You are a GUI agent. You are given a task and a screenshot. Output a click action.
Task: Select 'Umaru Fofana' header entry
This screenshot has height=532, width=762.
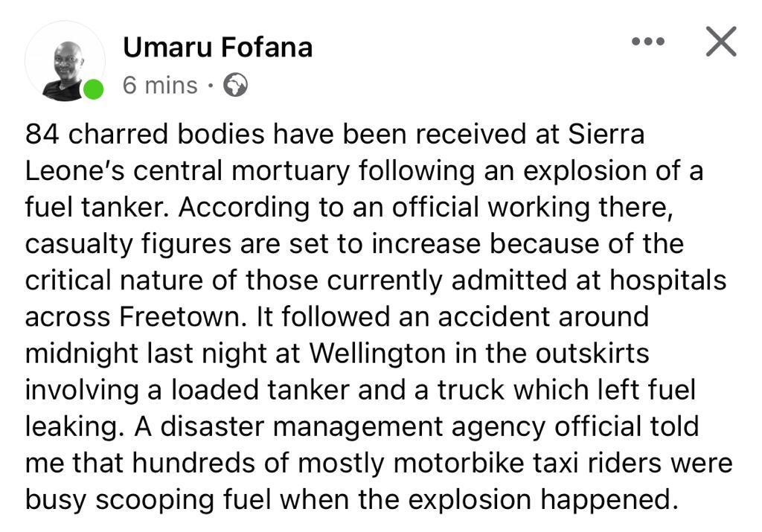217,46
